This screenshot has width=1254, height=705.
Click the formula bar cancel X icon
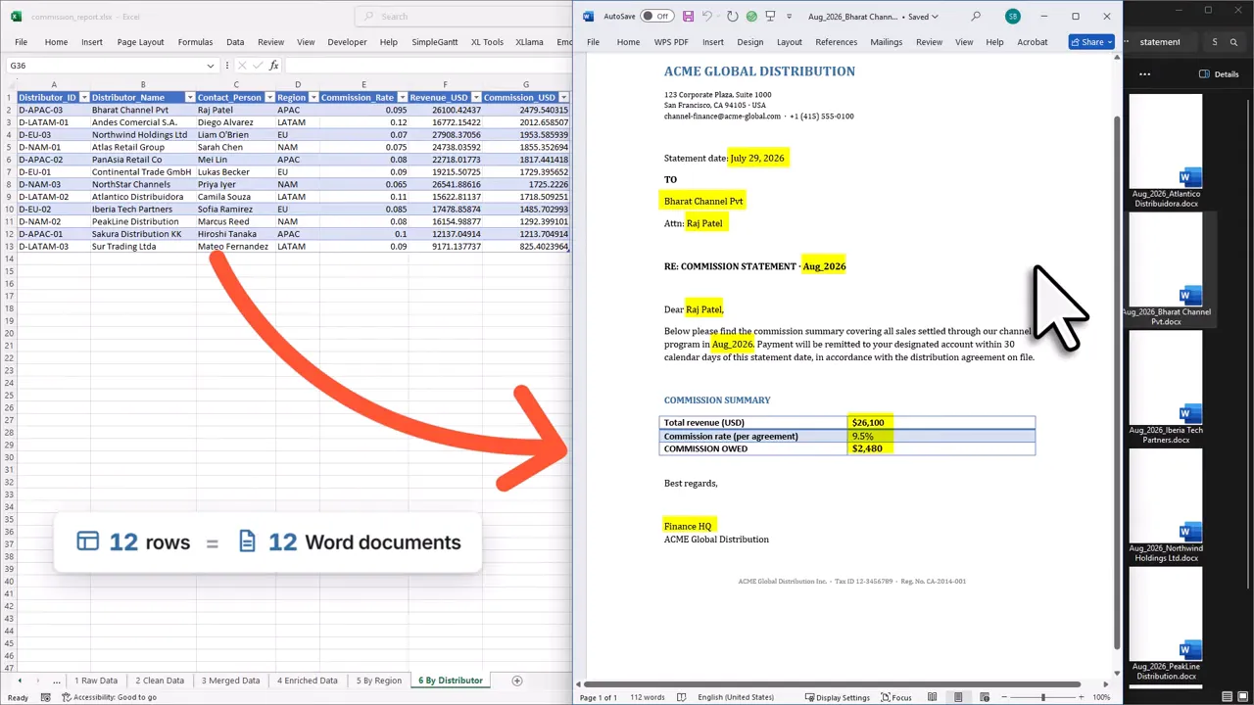click(242, 66)
